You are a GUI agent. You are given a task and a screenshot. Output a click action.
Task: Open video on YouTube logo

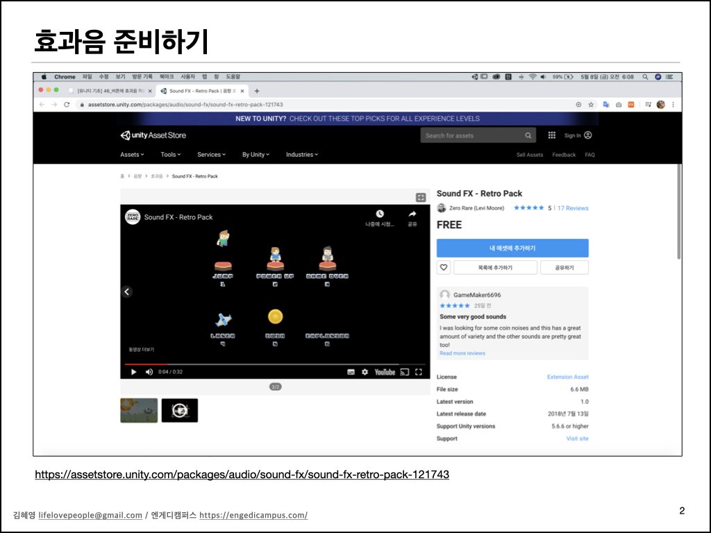click(385, 372)
